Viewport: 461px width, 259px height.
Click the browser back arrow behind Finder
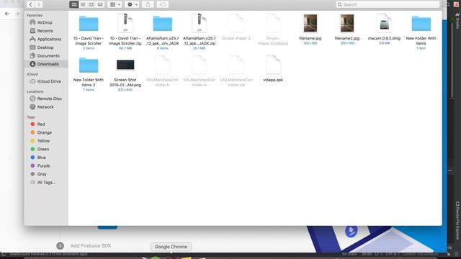click(6, 14)
